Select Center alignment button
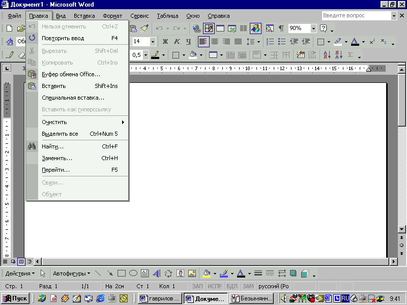 point(215,42)
